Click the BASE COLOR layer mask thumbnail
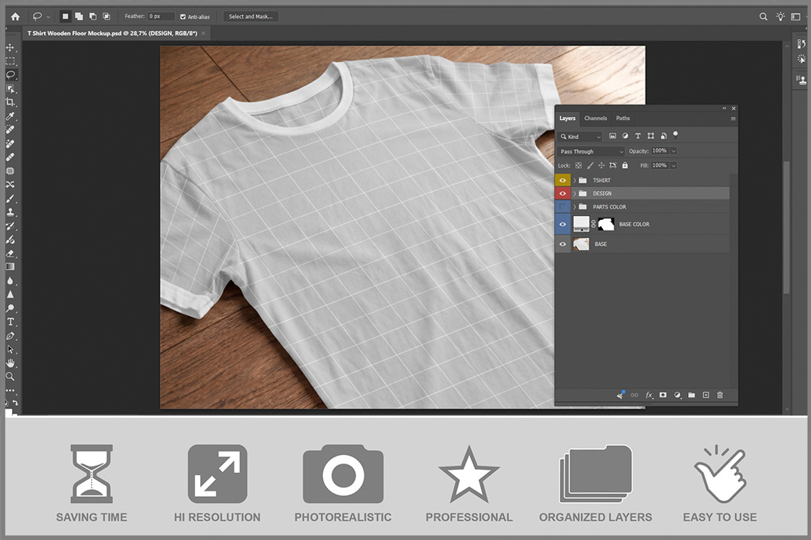This screenshot has width=811, height=540. click(606, 224)
